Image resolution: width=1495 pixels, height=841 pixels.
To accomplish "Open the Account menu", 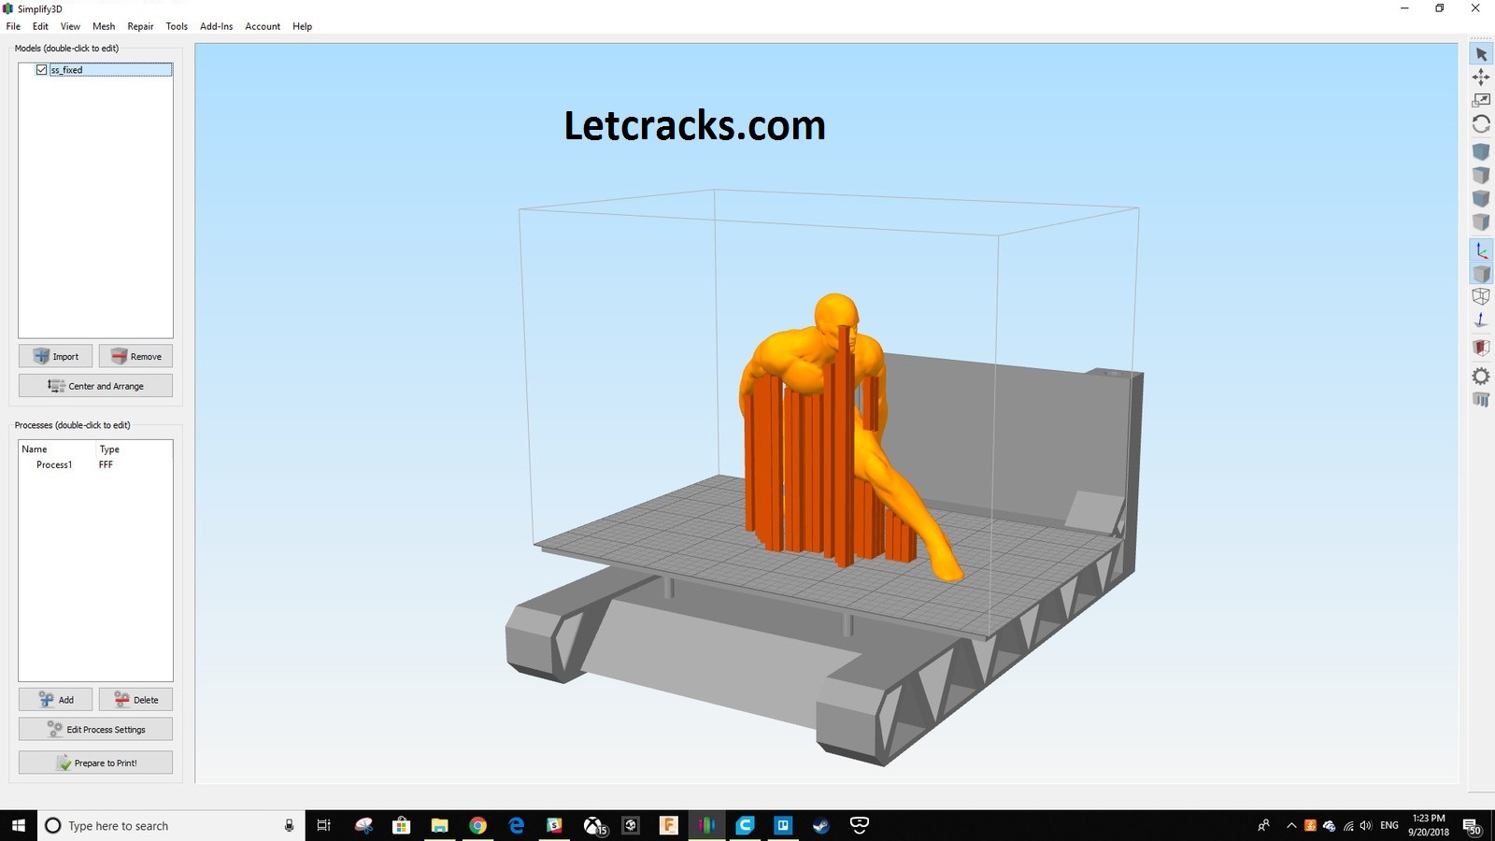I will (x=263, y=26).
